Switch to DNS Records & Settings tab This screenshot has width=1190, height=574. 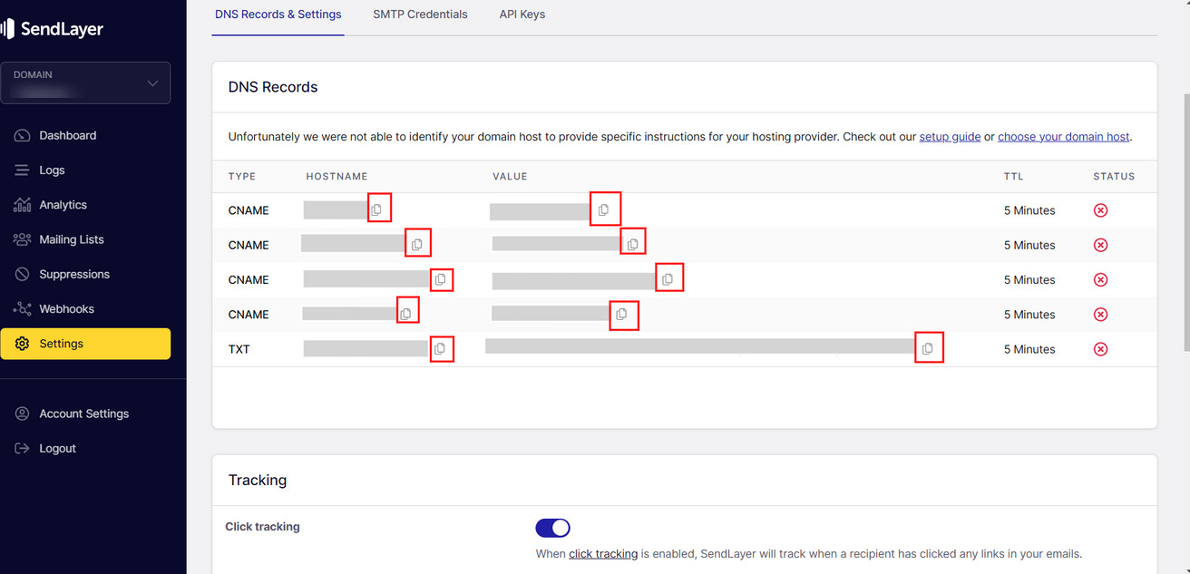(278, 15)
